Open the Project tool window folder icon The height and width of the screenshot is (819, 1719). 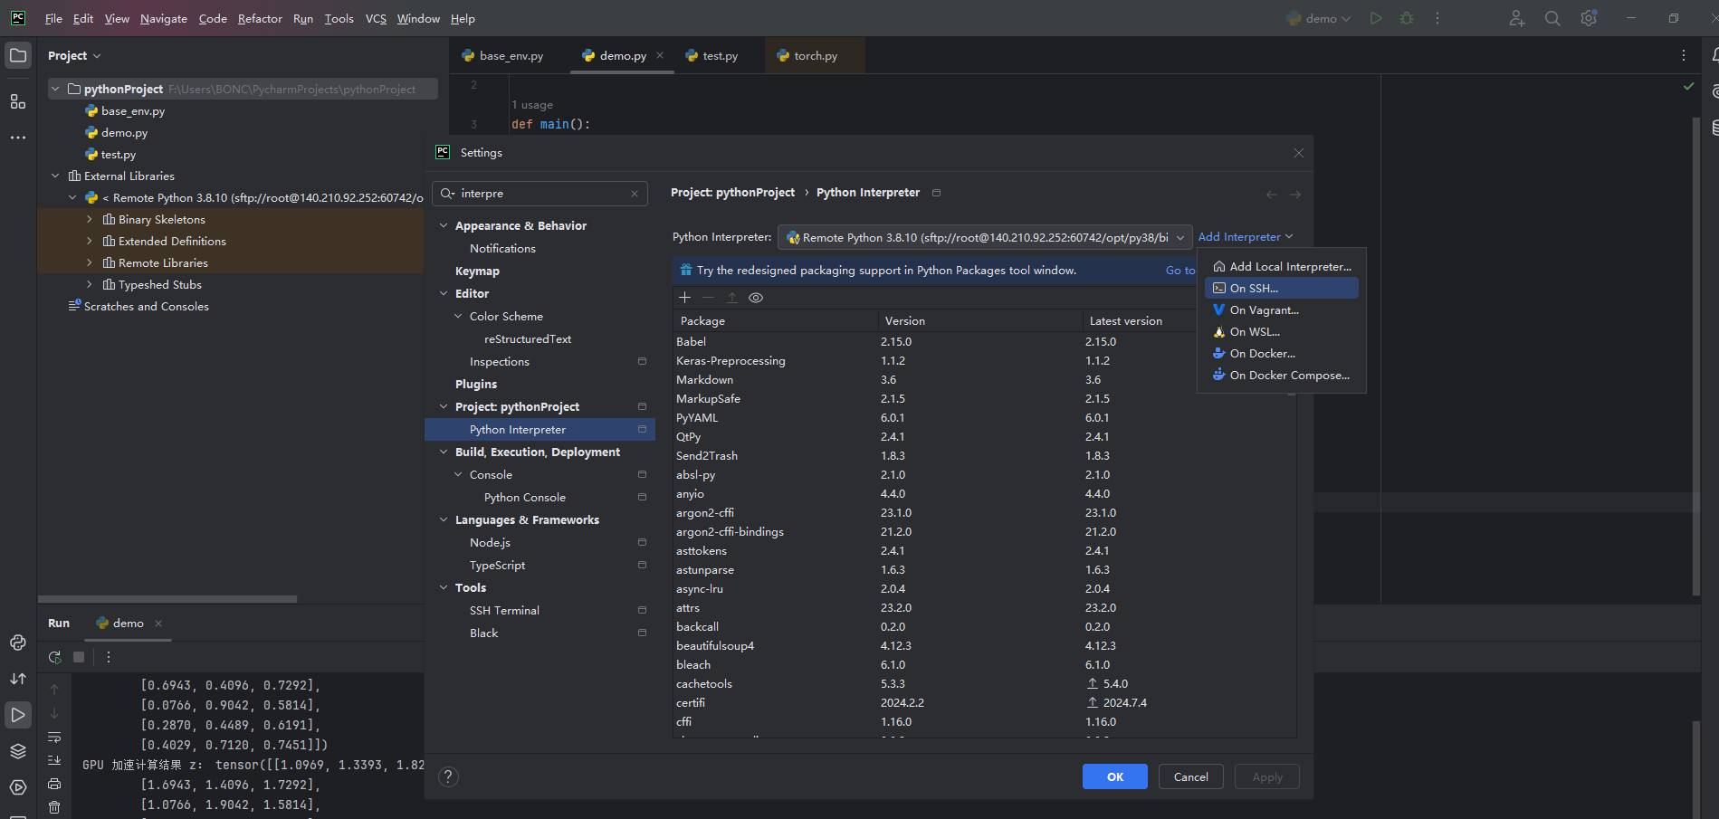(x=18, y=55)
